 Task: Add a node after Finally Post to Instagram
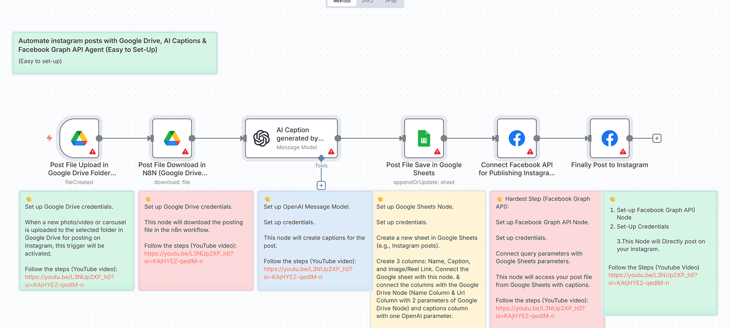tap(657, 138)
